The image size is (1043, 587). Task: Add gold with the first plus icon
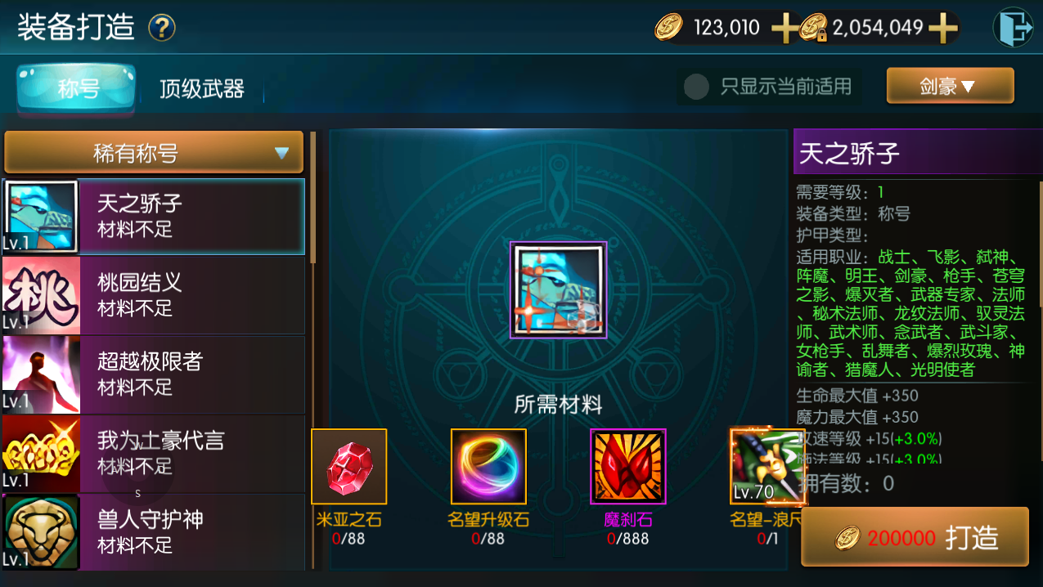pyautogui.click(x=784, y=29)
